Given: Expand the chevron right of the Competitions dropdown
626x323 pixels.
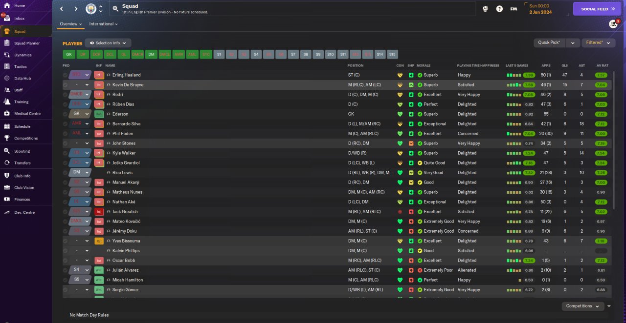Looking at the screenshot, I should (x=609, y=306).
